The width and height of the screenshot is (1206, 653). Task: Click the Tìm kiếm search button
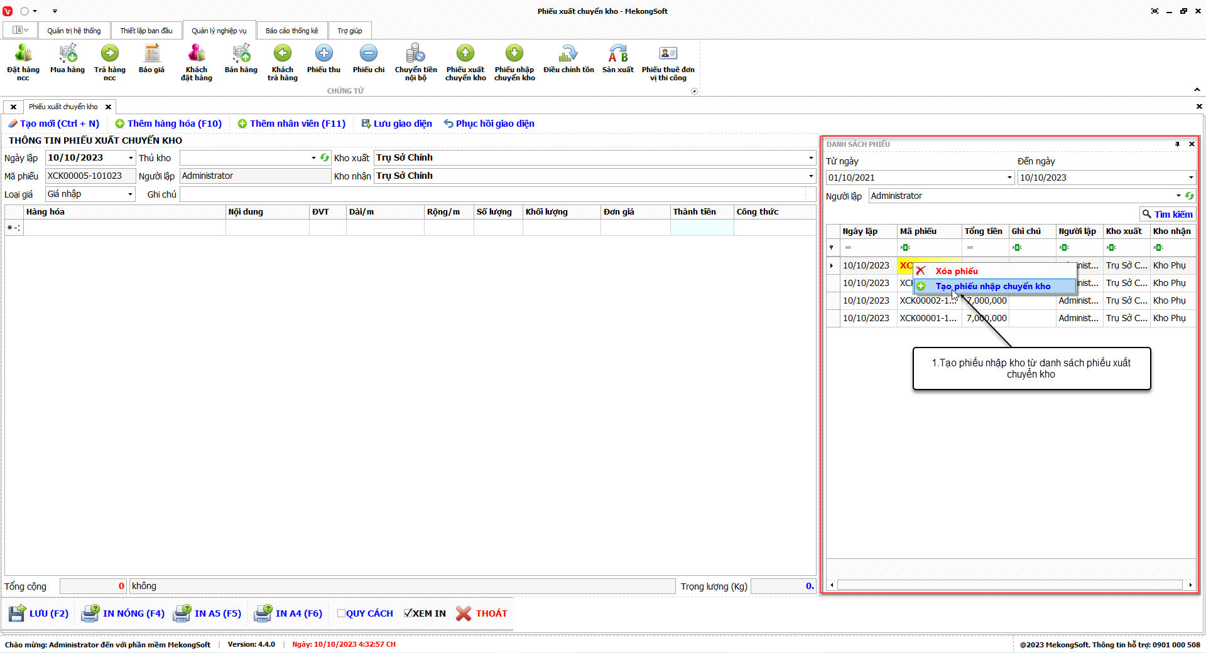(1167, 215)
